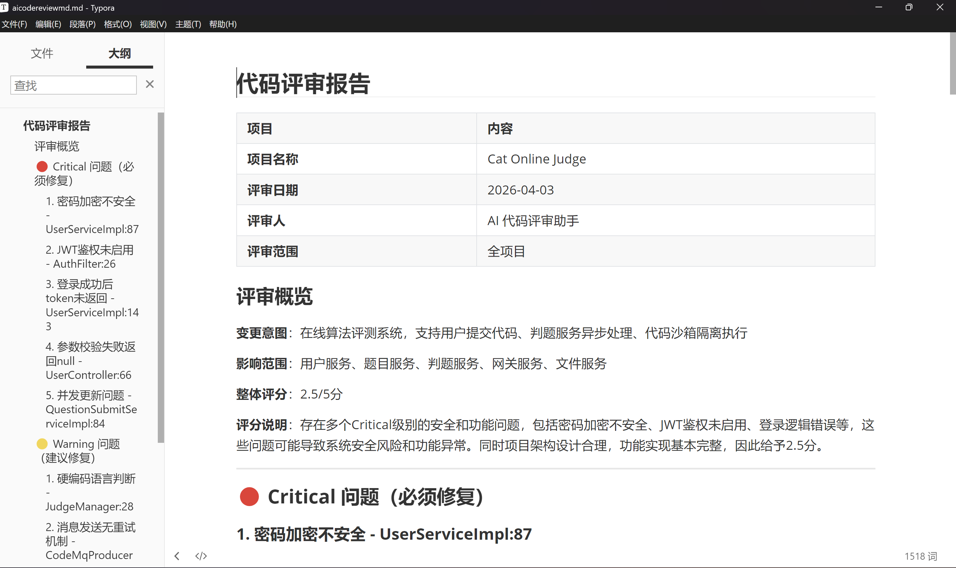This screenshot has height=568, width=956.
Task: Open the 格式(O) menu
Action: [118, 24]
